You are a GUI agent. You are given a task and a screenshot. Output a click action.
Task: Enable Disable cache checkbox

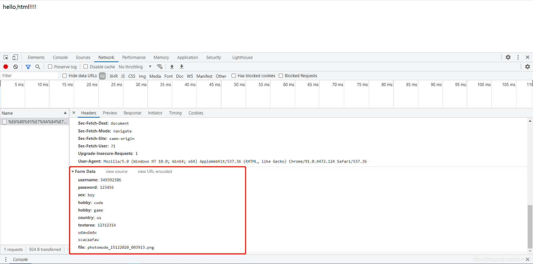[x=86, y=67]
